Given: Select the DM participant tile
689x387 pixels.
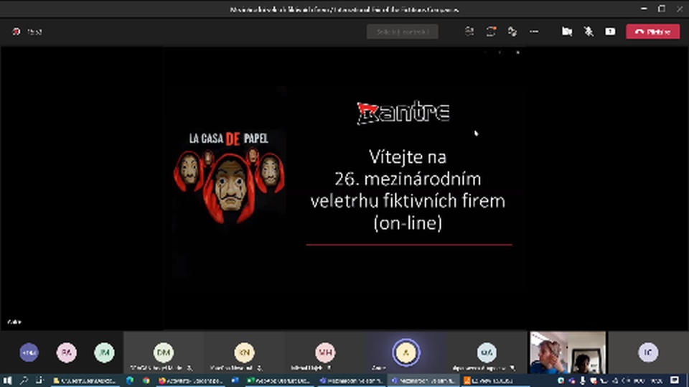Looking at the screenshot, I should 164,353.
